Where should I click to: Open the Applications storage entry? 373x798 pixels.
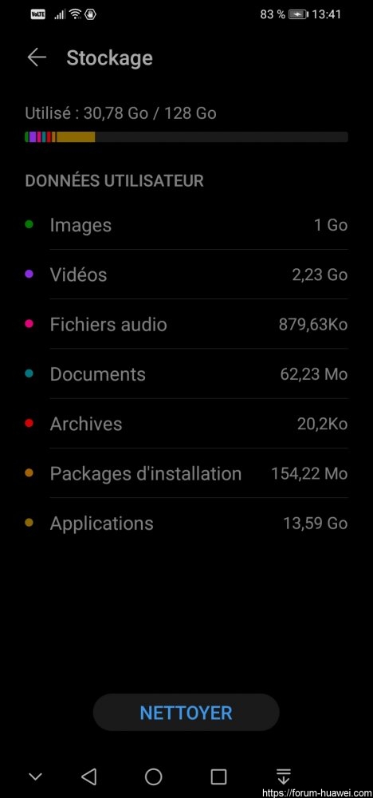click(186, 523)
